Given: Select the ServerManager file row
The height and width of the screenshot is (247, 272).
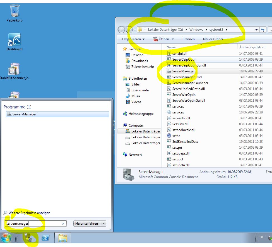Looking at the screenshot, I should 219,71.
